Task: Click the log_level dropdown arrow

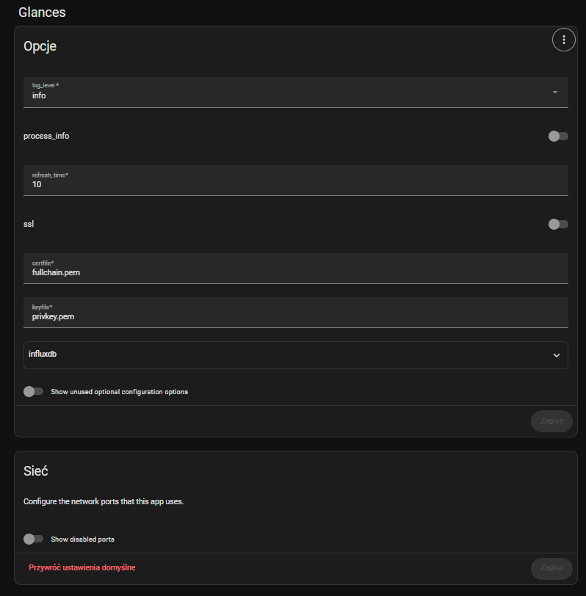Action: pyautogui.click(x=554, y=92)
